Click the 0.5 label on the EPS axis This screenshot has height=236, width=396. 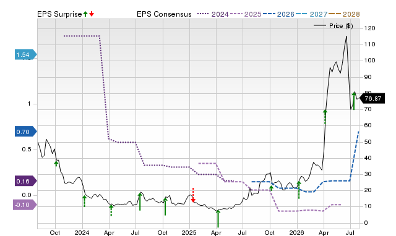click(x=27, y=150)
